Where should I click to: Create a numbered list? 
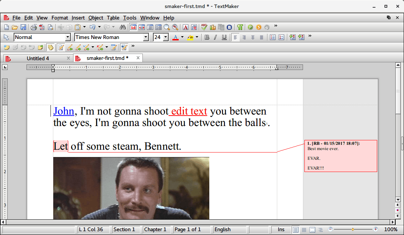[x=281, y=37]
